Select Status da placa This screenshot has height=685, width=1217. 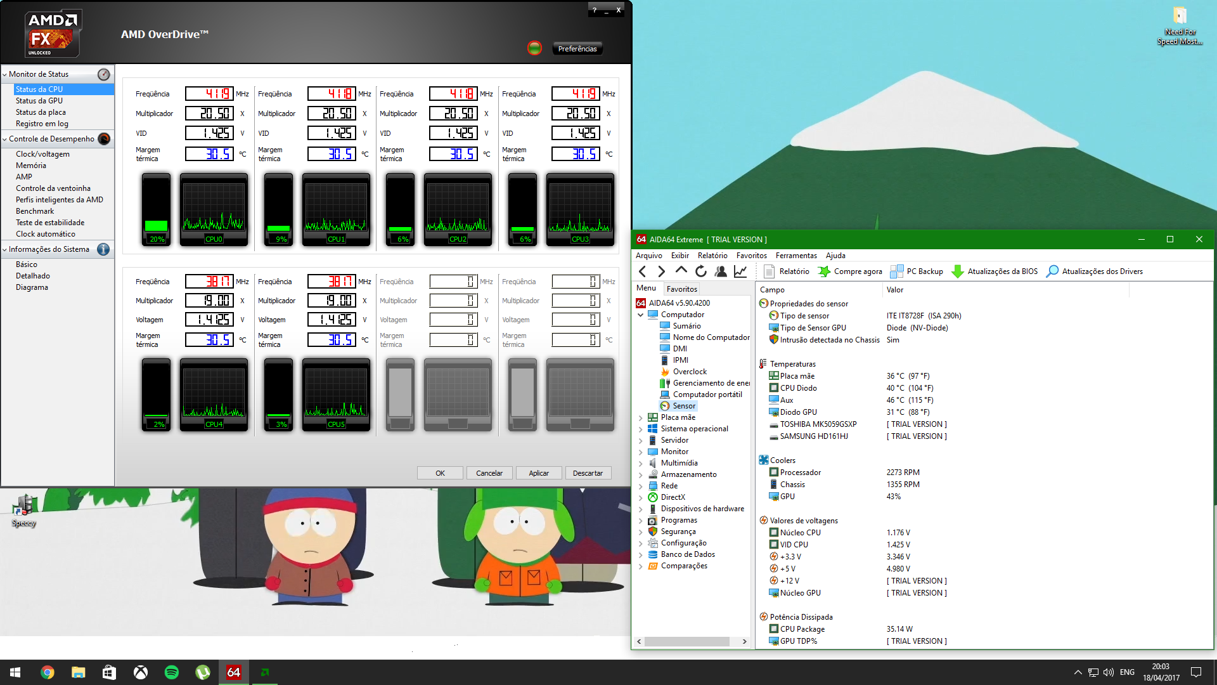click(x=41, y=112)
